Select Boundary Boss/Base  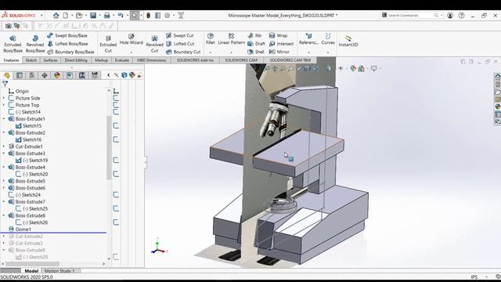coord(70,52)
